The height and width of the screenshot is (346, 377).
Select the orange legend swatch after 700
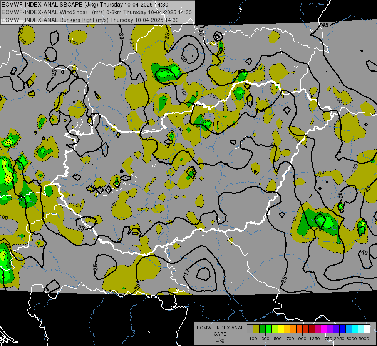click(x=293, y=329)
